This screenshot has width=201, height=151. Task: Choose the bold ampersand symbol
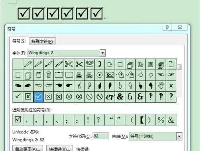point(120,97)
